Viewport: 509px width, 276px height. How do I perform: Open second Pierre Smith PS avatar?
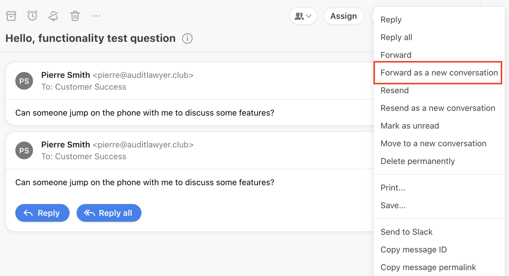click(24, 150)
